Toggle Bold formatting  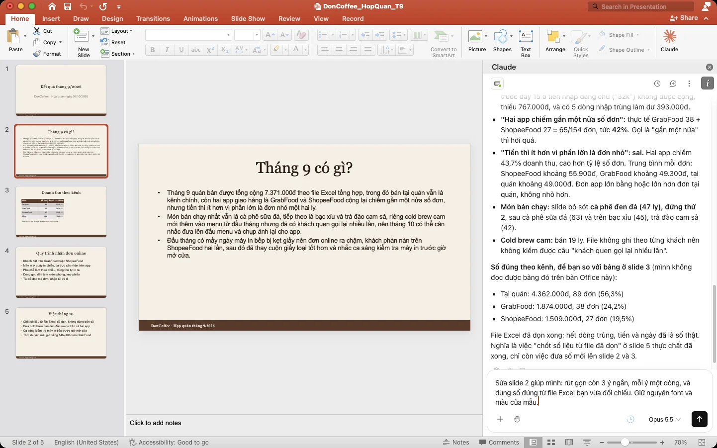[153, 50]
